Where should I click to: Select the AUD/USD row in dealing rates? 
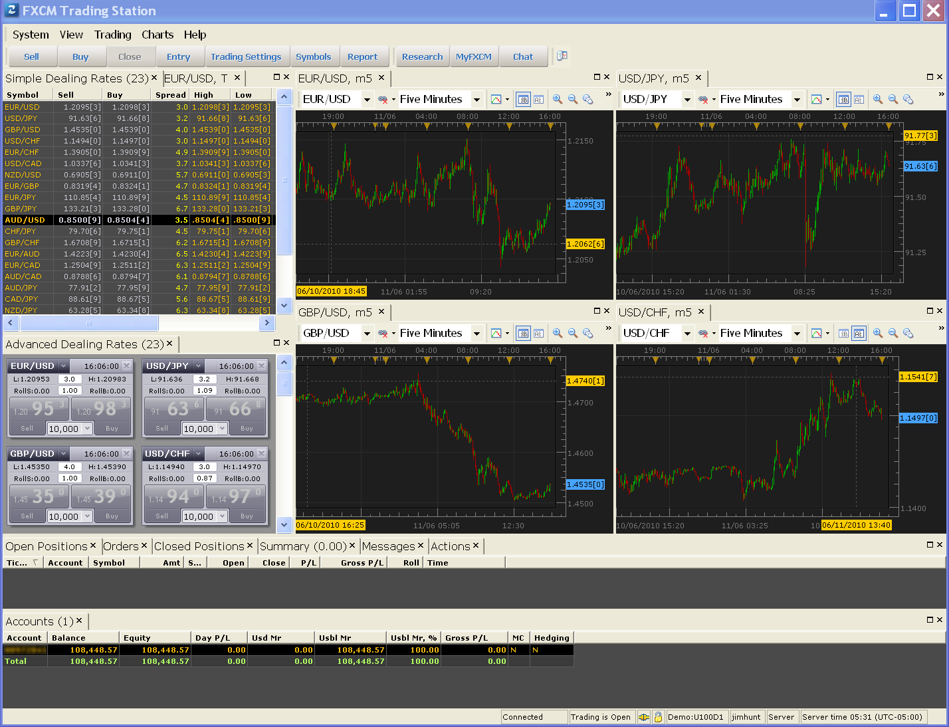(x=138, y=220)
